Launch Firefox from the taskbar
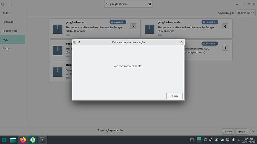Viewport: 257px width, 144px height. coord(23,140)
